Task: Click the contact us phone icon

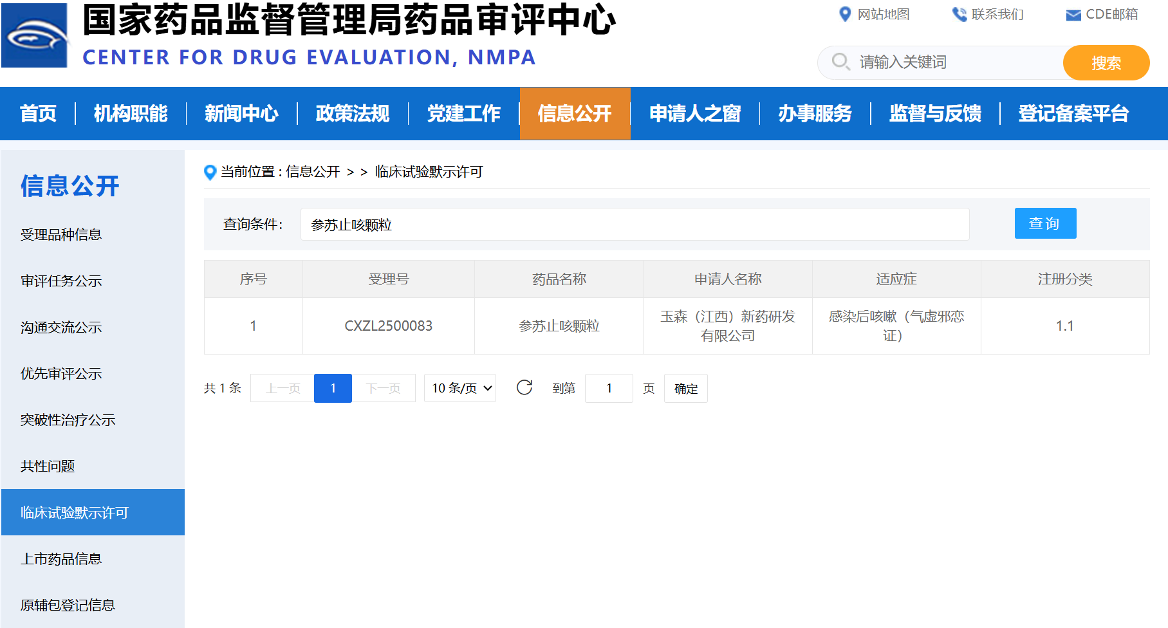Action: tap(959, 14)
